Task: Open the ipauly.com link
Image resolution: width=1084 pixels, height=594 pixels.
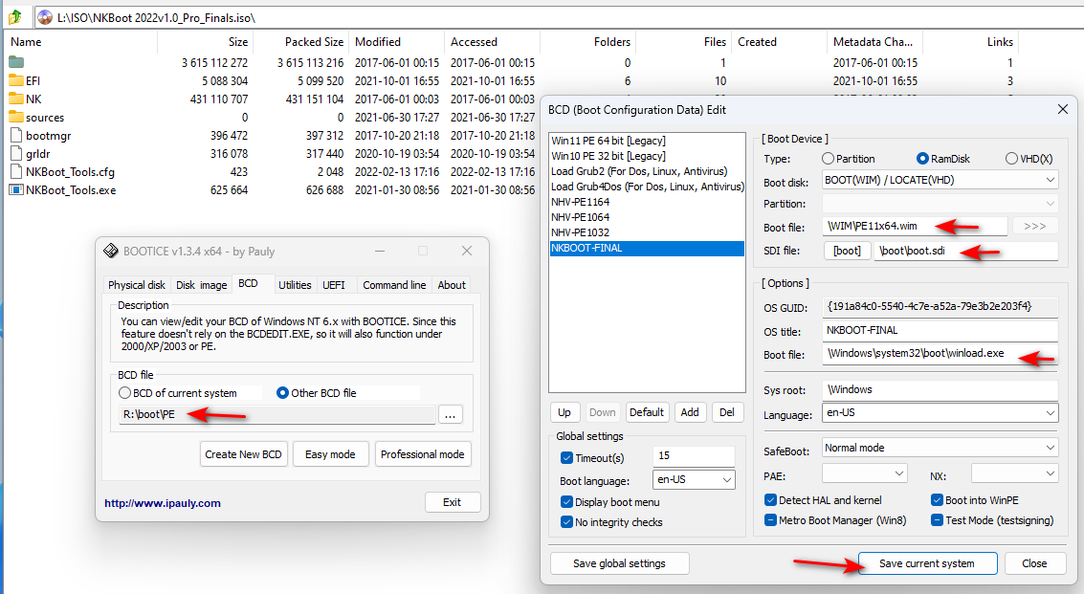Action: point(163,503)
